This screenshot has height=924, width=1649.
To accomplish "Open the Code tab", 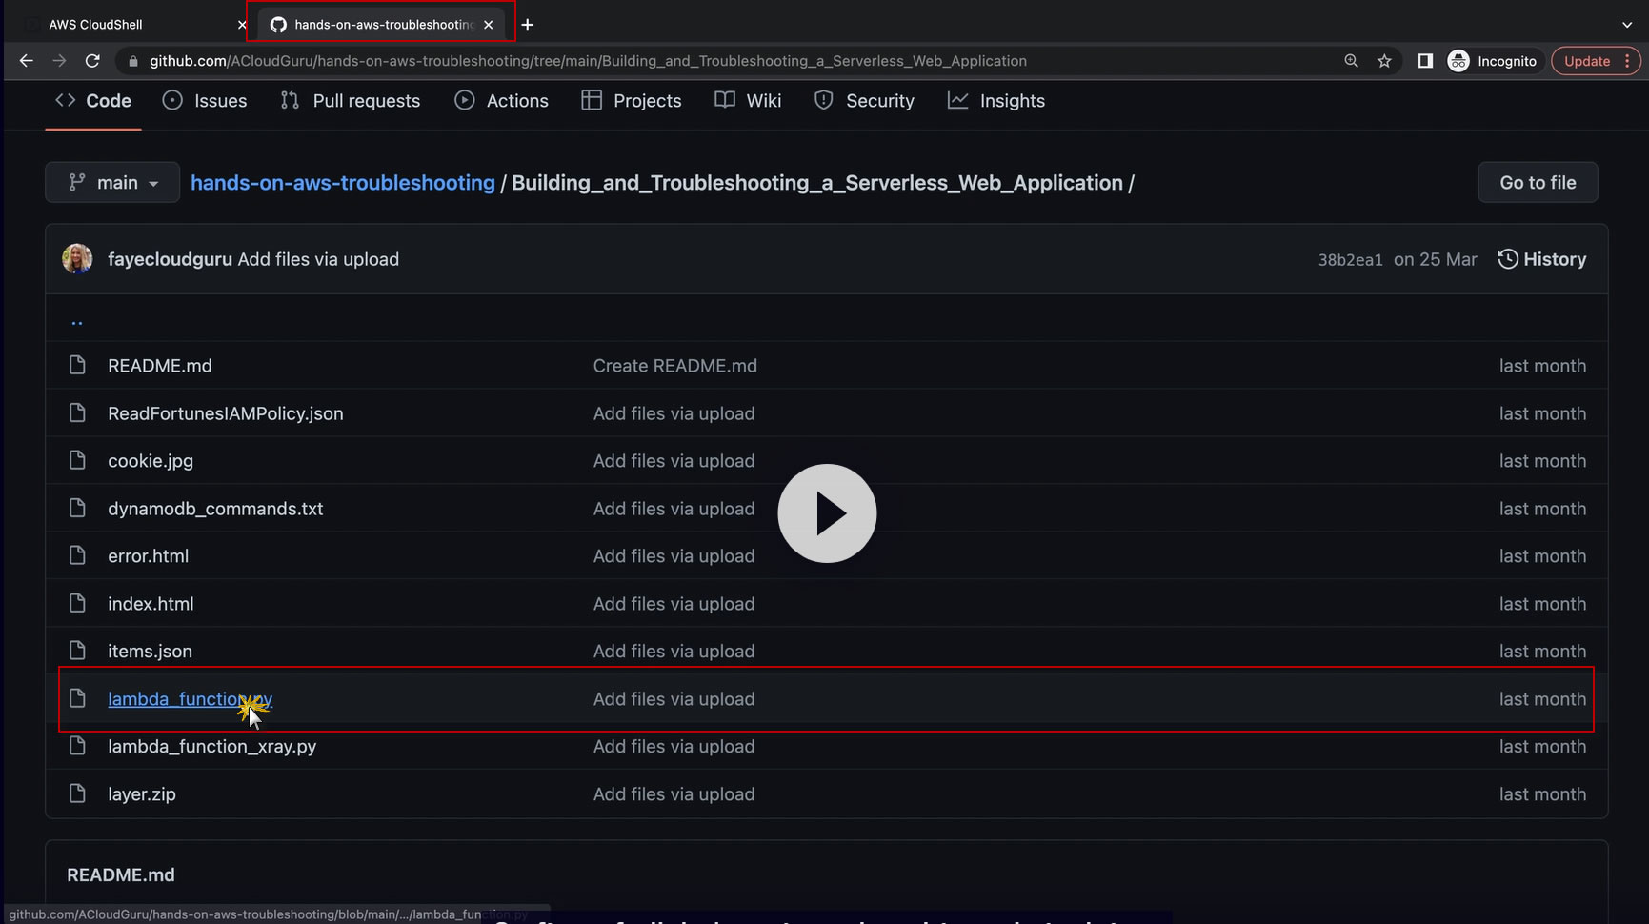I will (x=93, y=101).
